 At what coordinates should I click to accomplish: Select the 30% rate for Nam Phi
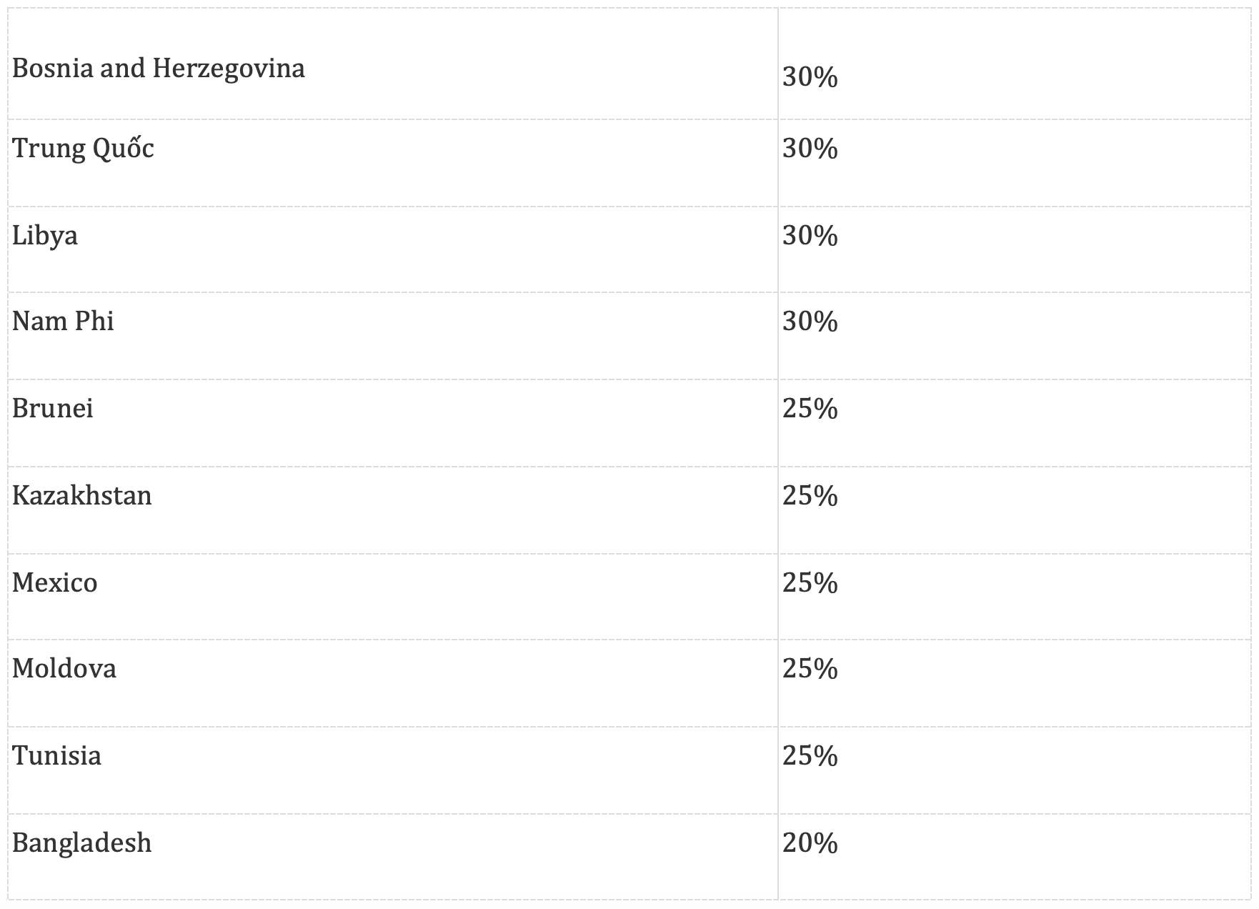pyautogui.click(x=810, y=322)
